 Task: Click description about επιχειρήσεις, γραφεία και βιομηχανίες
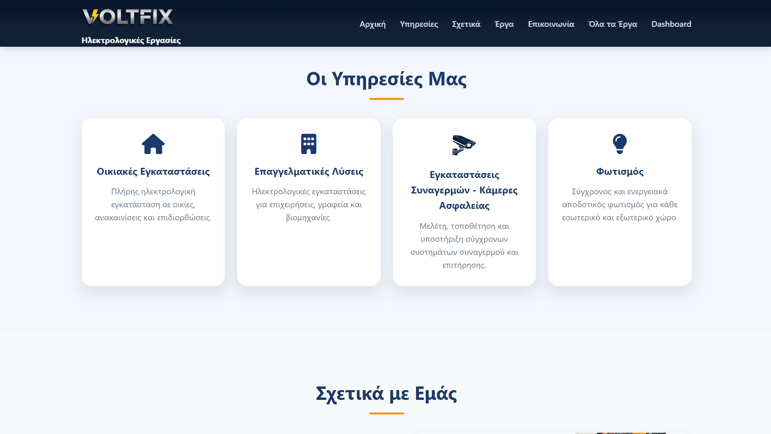point(309,204)
